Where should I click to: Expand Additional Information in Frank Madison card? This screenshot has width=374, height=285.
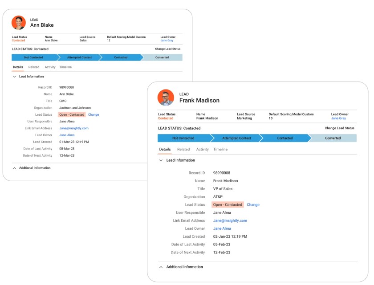click(x=161, y=267)
